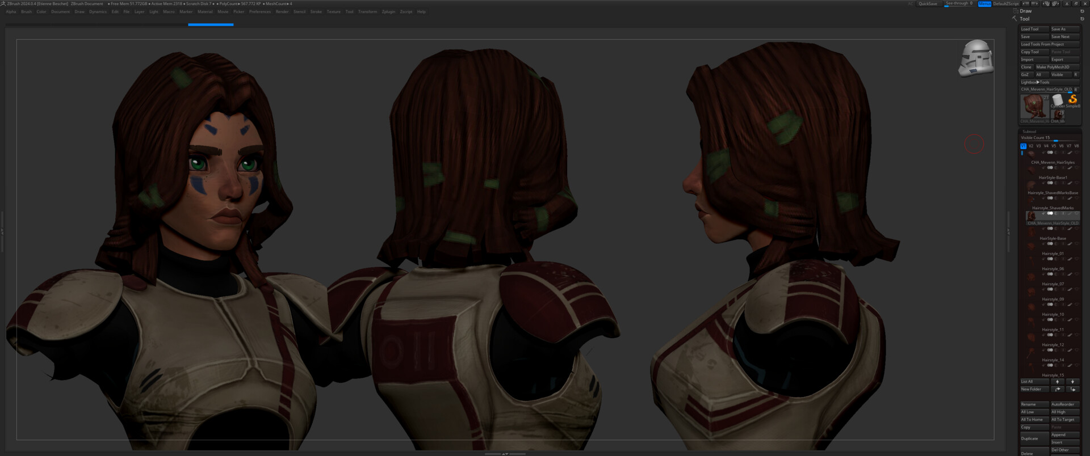Select the Hairstyle_12 subtool thumbnail
1090x456 pixels.
[1032, 338]
